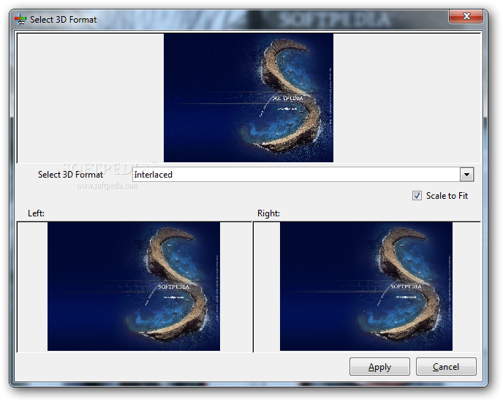Open the 3D format dropdown arrow
503x402 pixels.
tap(466, 175)
